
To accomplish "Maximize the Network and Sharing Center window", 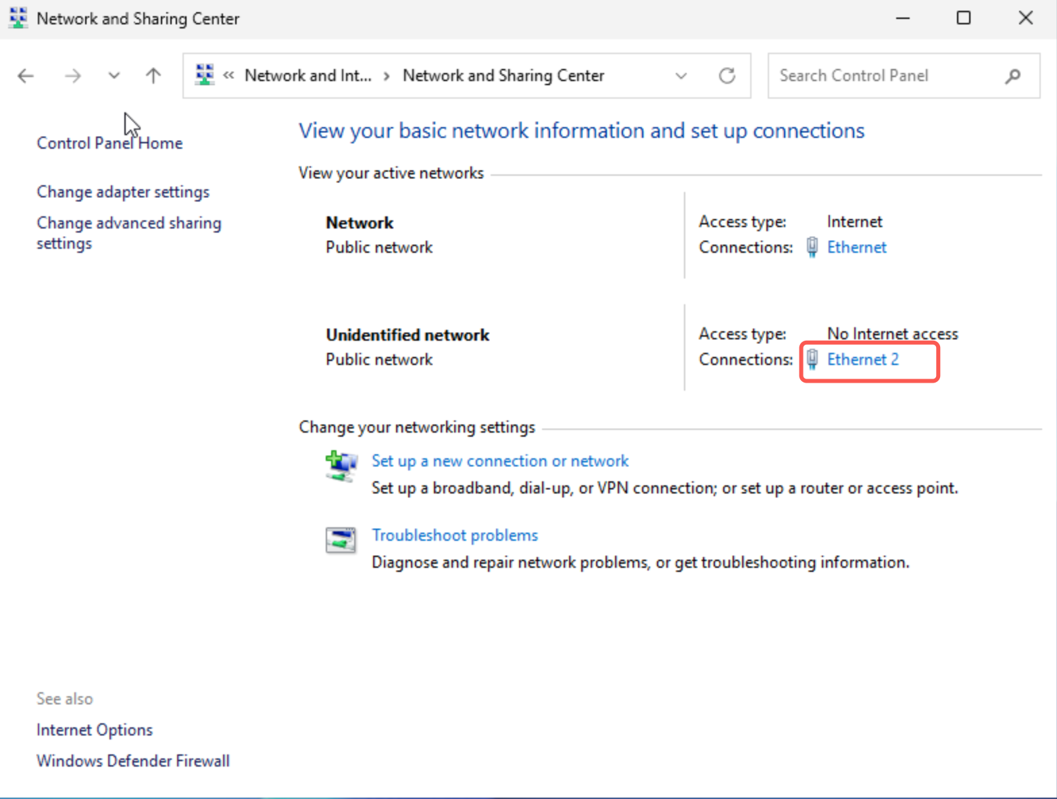I will coord(964,18).
